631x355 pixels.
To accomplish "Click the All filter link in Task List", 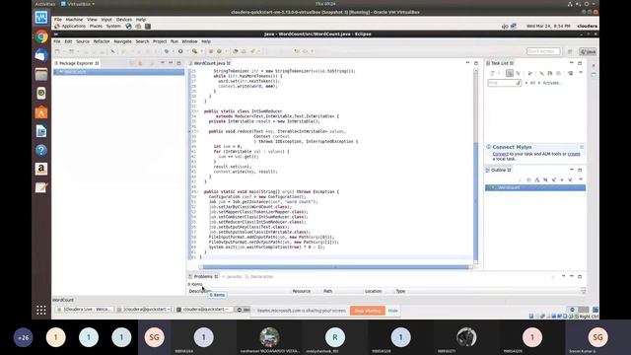I will 532,83.
